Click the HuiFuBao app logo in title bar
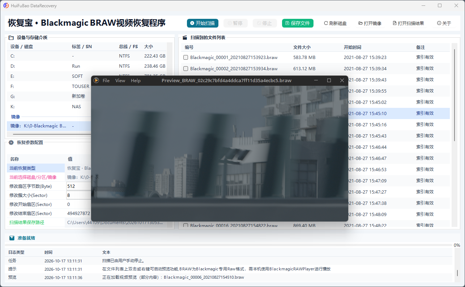Viewport: 465px width, 287px height. (x=6, y=6)
